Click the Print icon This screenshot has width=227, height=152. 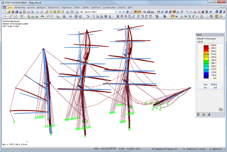28,12
